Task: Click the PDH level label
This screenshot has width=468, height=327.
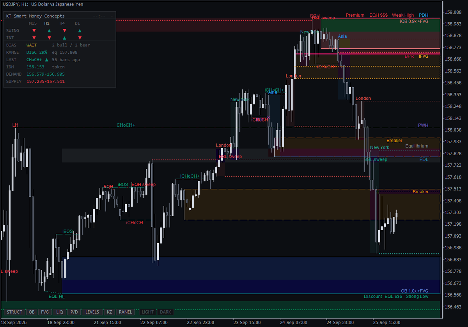Action: coord(424,15)
